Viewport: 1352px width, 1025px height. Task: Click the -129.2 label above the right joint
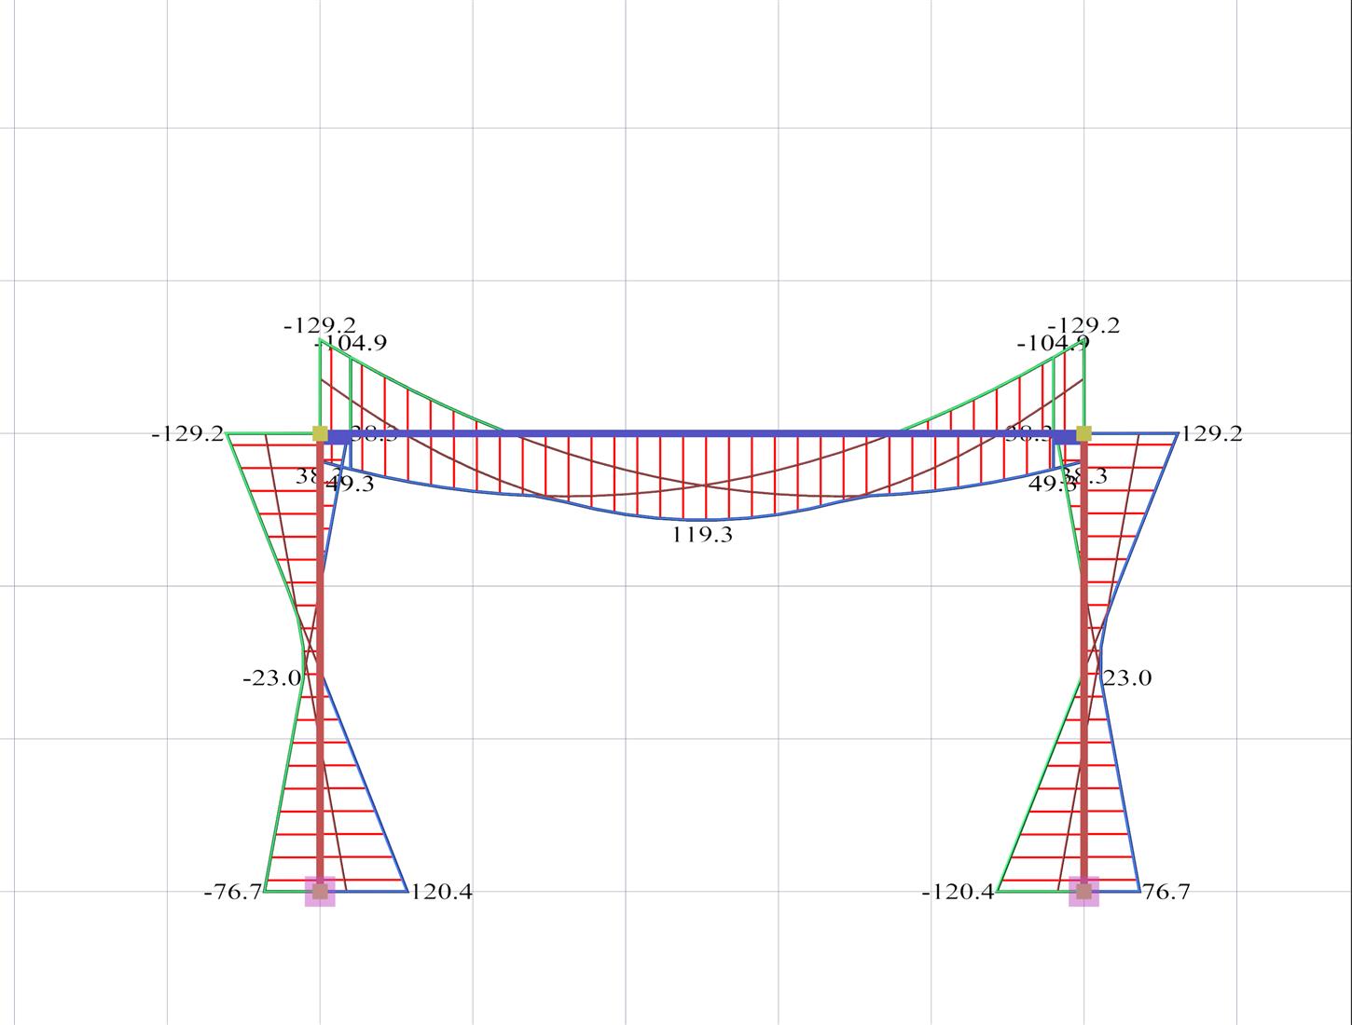click(x=1084, y=325)
